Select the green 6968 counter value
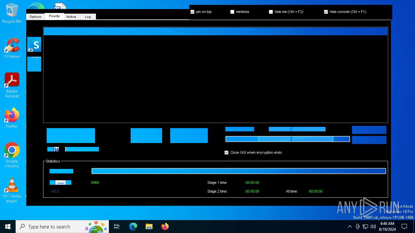This screenshot has height=233, width=415. (95, 183)
